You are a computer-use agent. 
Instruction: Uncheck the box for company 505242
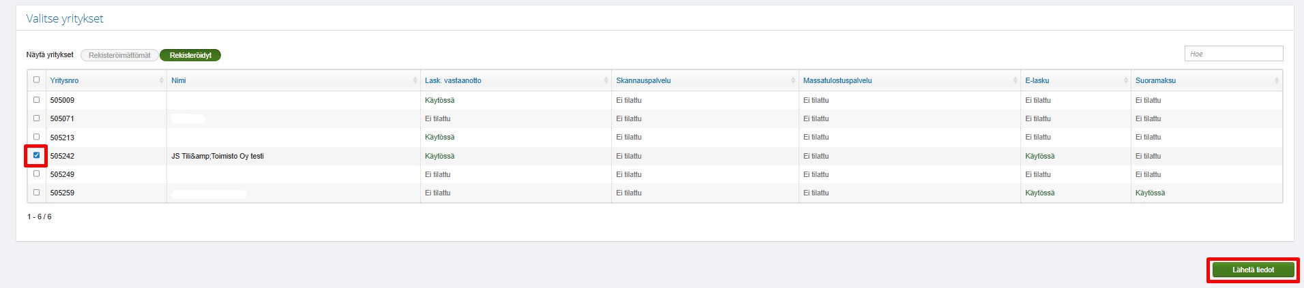pos(37,155)
